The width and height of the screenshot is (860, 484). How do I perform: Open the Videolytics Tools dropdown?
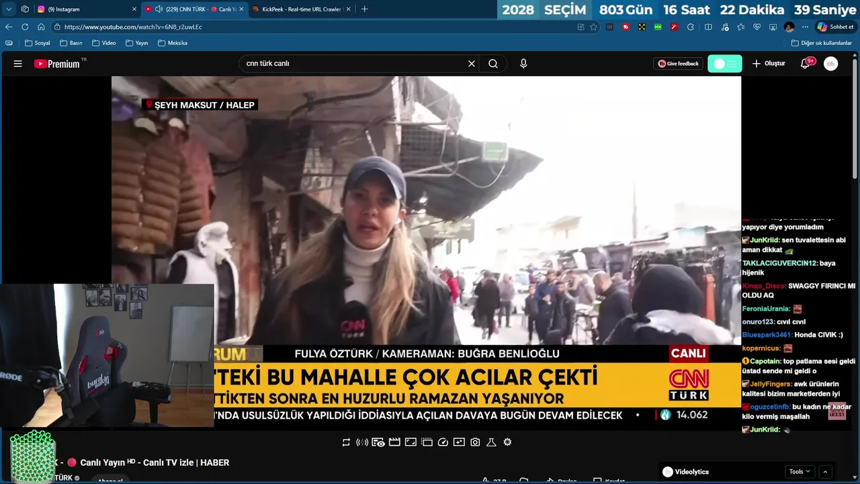tap(800, 472)
